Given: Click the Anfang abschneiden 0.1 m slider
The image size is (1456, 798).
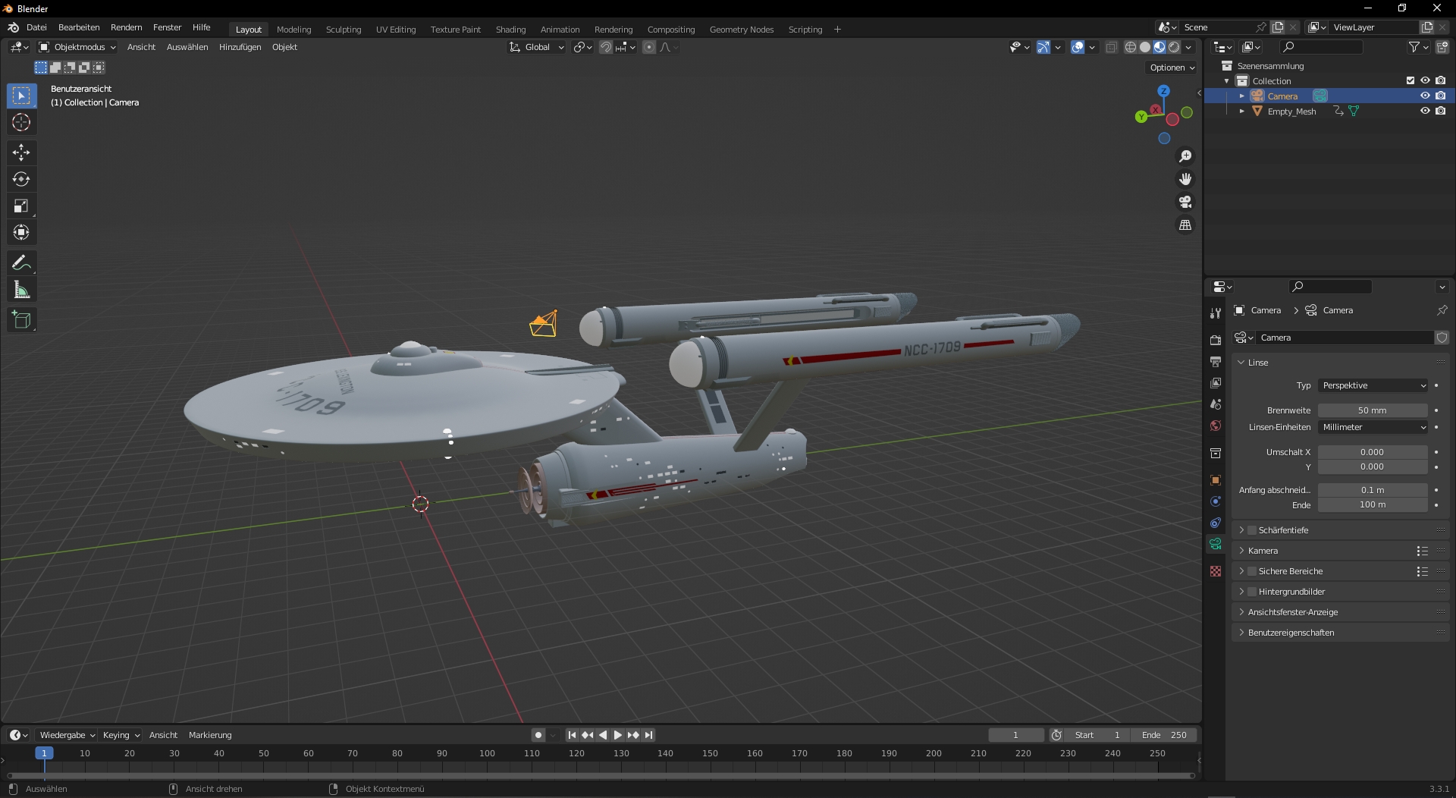Looking at the screenshot, I should pos(1373,490).
